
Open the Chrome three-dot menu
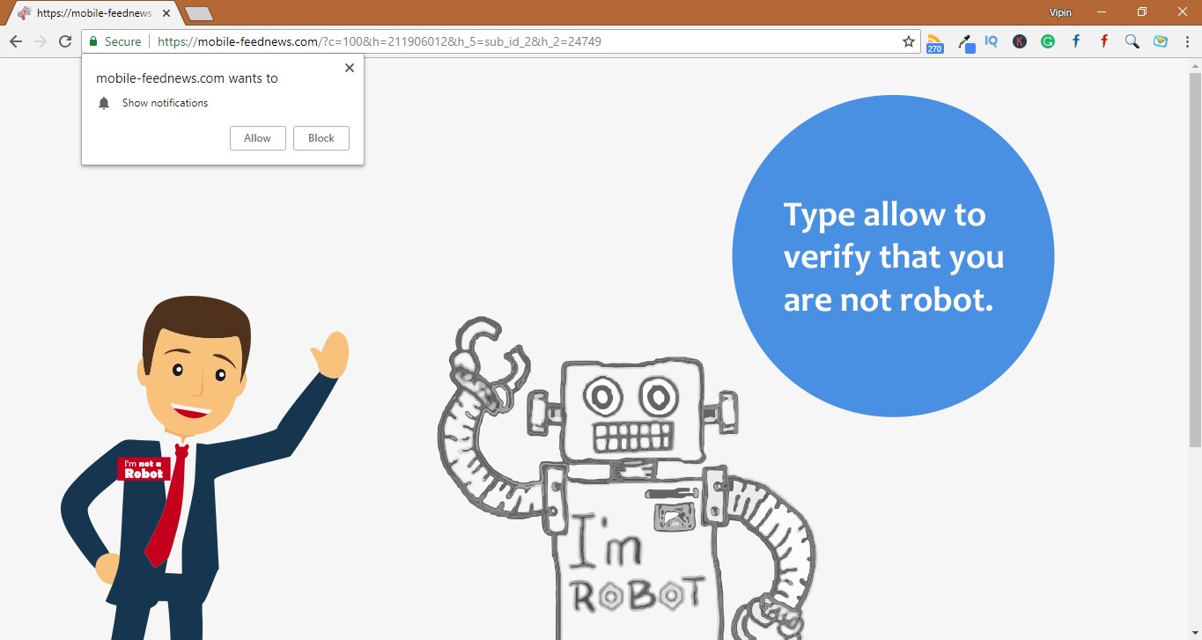point(1186,41)
